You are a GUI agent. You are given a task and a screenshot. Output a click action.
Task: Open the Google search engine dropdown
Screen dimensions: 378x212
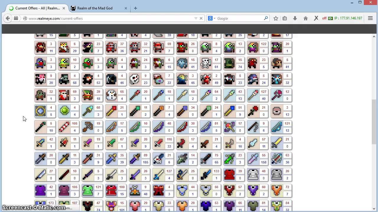(x=211, y=18)
